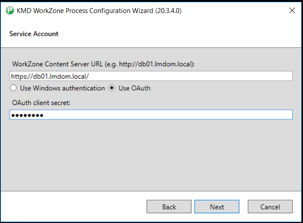Click the Service Account heading
303x223 pixels.
pos(34,34)
